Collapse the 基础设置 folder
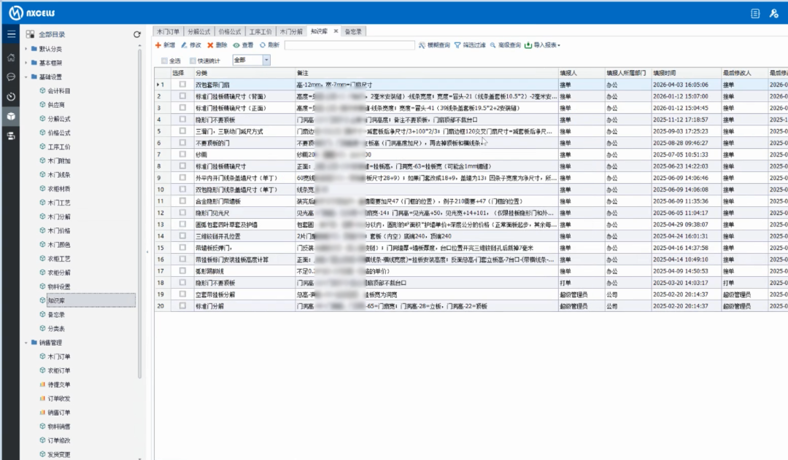Screen dimensions: 788x460 [x=26, y=77]
